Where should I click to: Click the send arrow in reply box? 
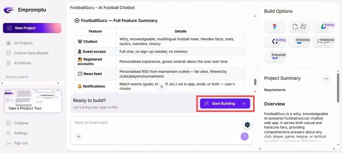(x=244, y=136)
